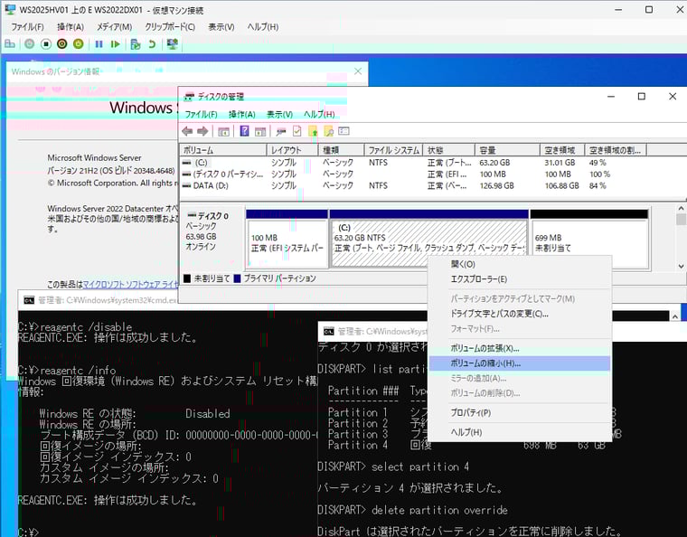687x537 pixels.
Task: Open VM connection 表示(V) menu
Action: (221, 27)
